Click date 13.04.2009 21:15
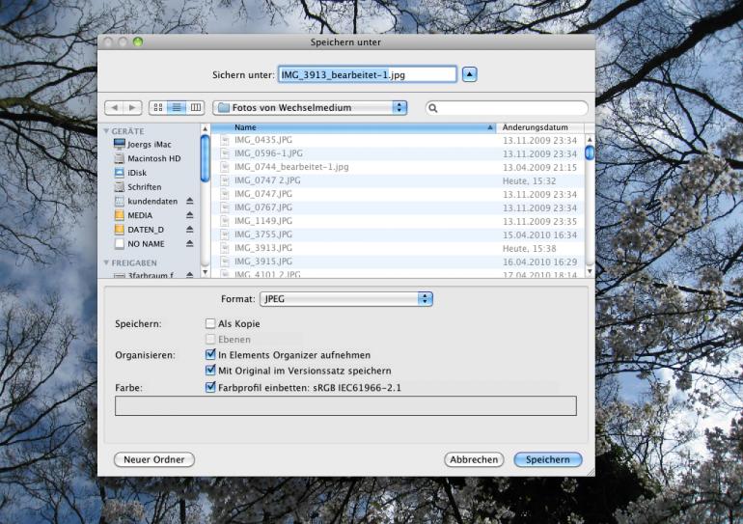Screen dimensions: 743x524 pos(539,167)
